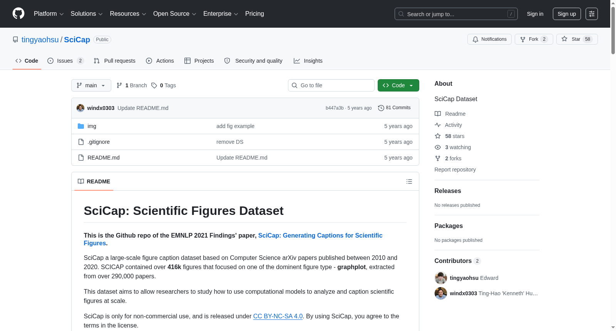Viewport: 616px width, 331px height.
Task: Click tingyaohsu contributor avatar
Action: point(441,278)
